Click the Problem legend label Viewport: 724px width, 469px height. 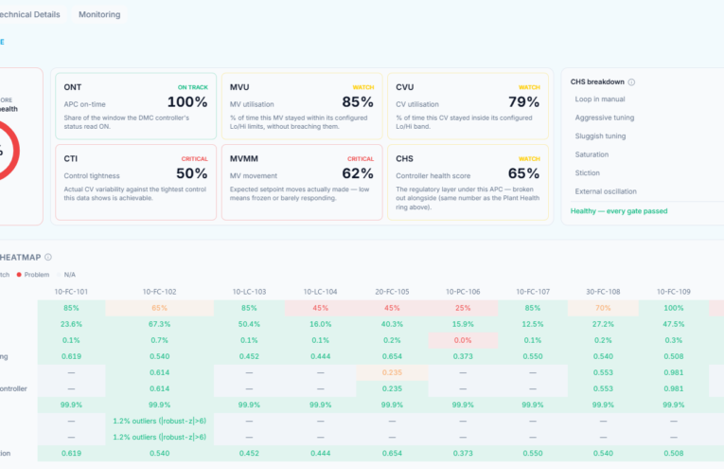[x=37, y=275]
